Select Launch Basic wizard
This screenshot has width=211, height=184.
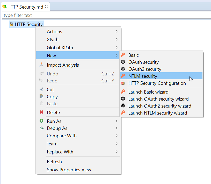[x=161, y=92]
